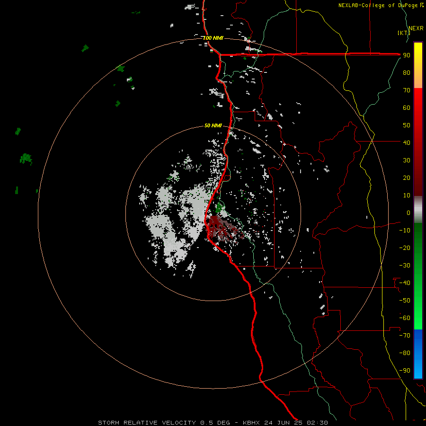The height and width of the screenshot is (426, 426).
Task: Click the -60 value on velocity scale
Action: coord(405,318)
